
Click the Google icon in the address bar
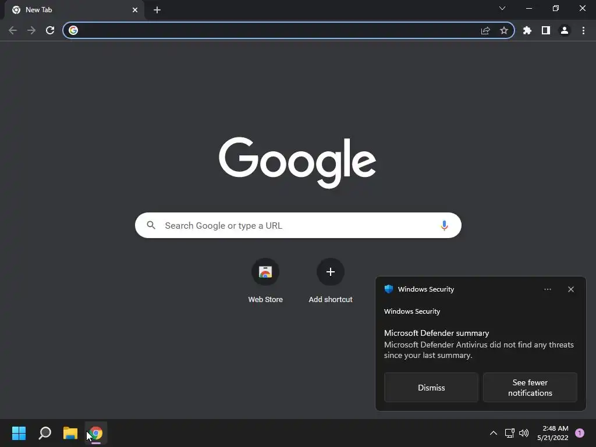[x=73, y=30]
